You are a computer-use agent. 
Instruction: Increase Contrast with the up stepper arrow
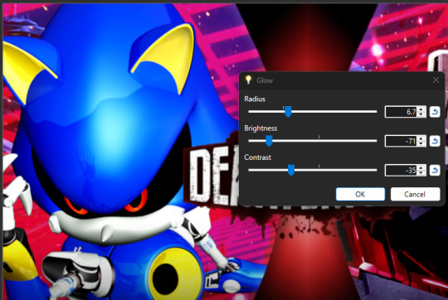pyautogui.click(x=421, y=168)
